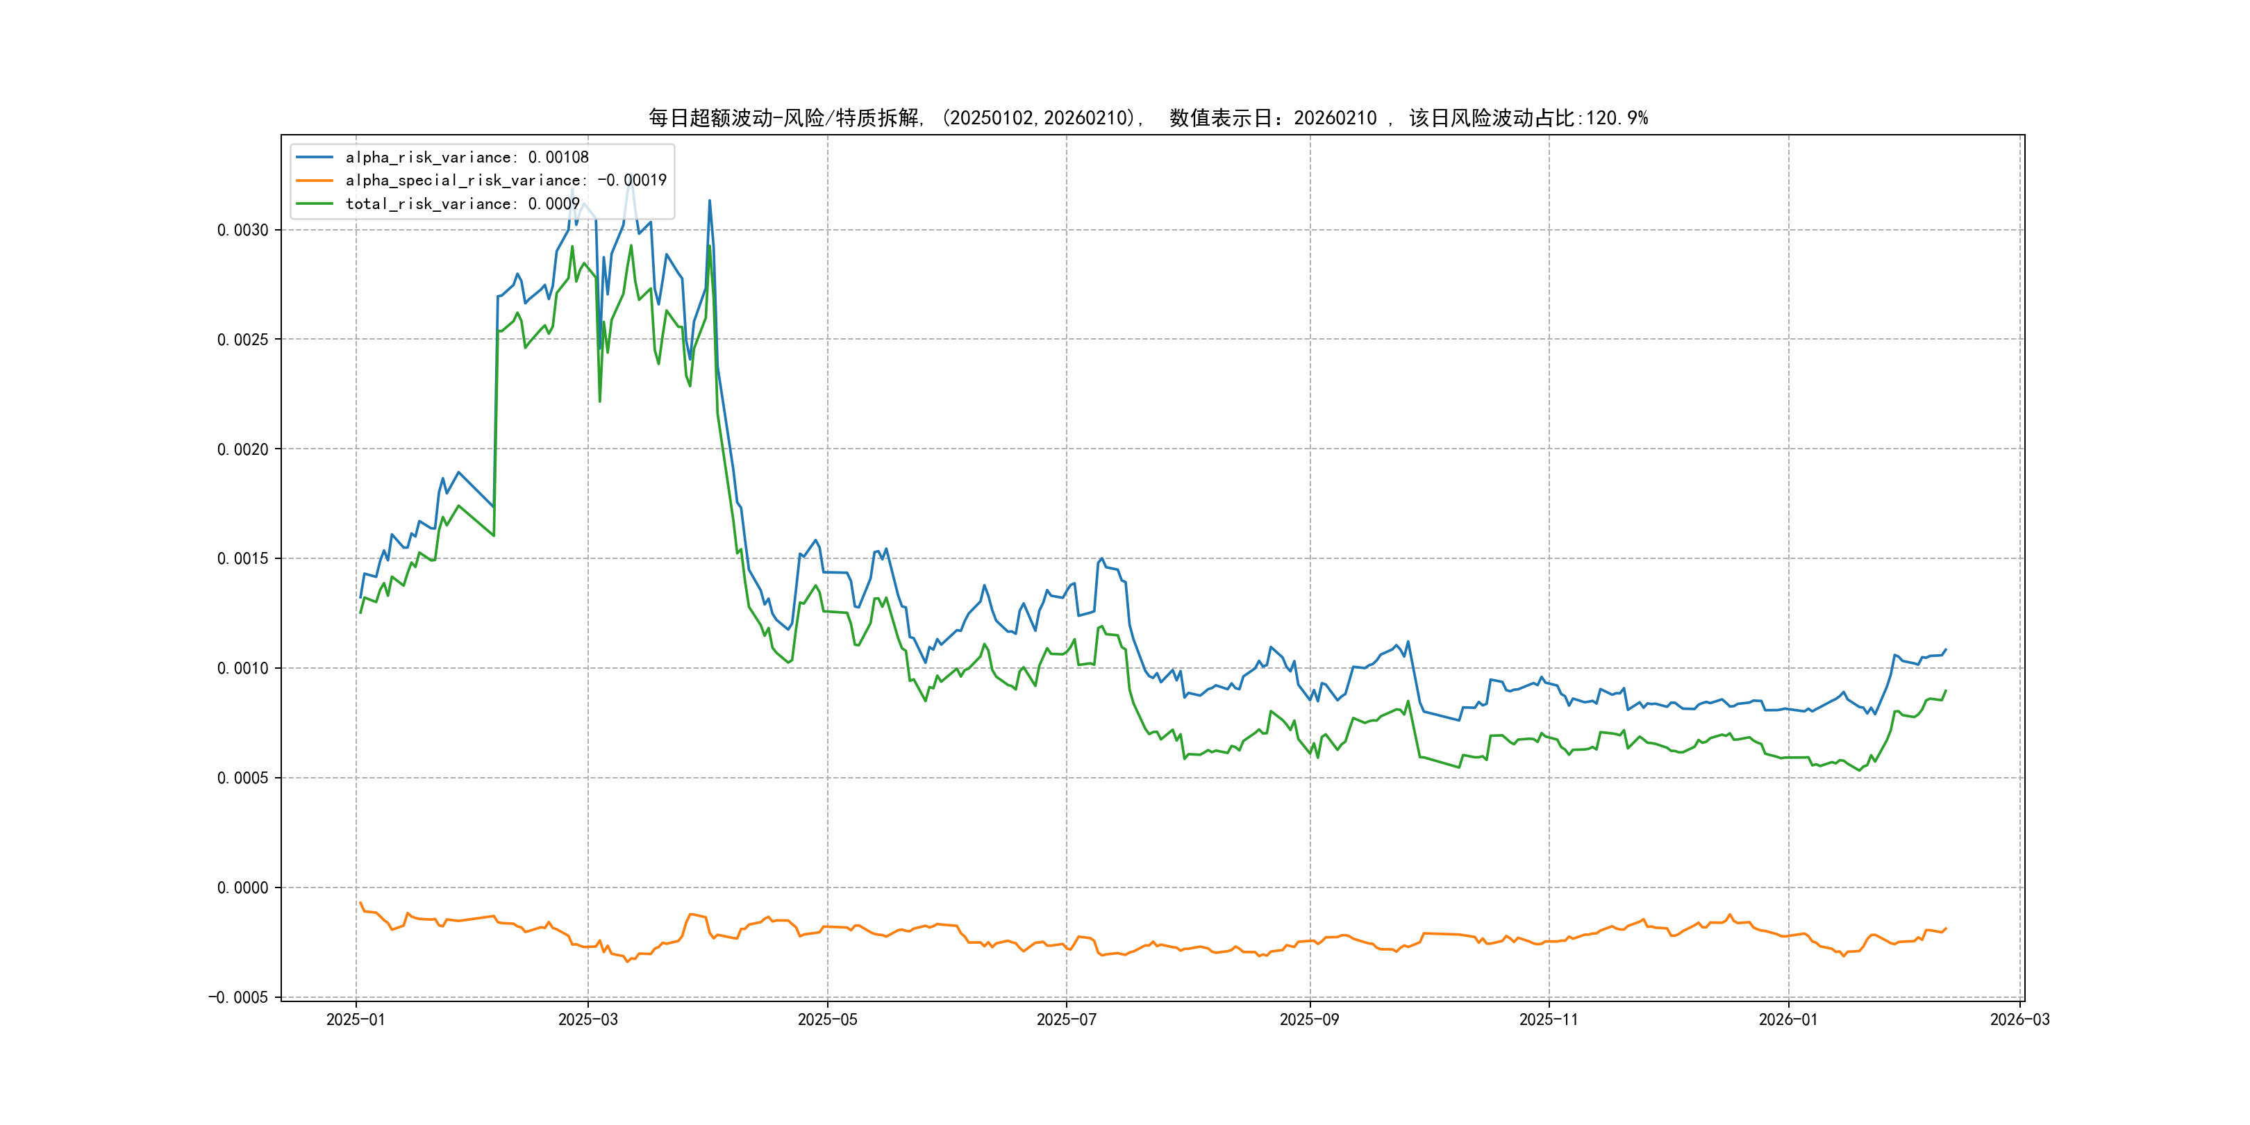Click the 2025-11 x-axis tick label
This screenshot has width=2250, height=1125.
point(1549,1019)
